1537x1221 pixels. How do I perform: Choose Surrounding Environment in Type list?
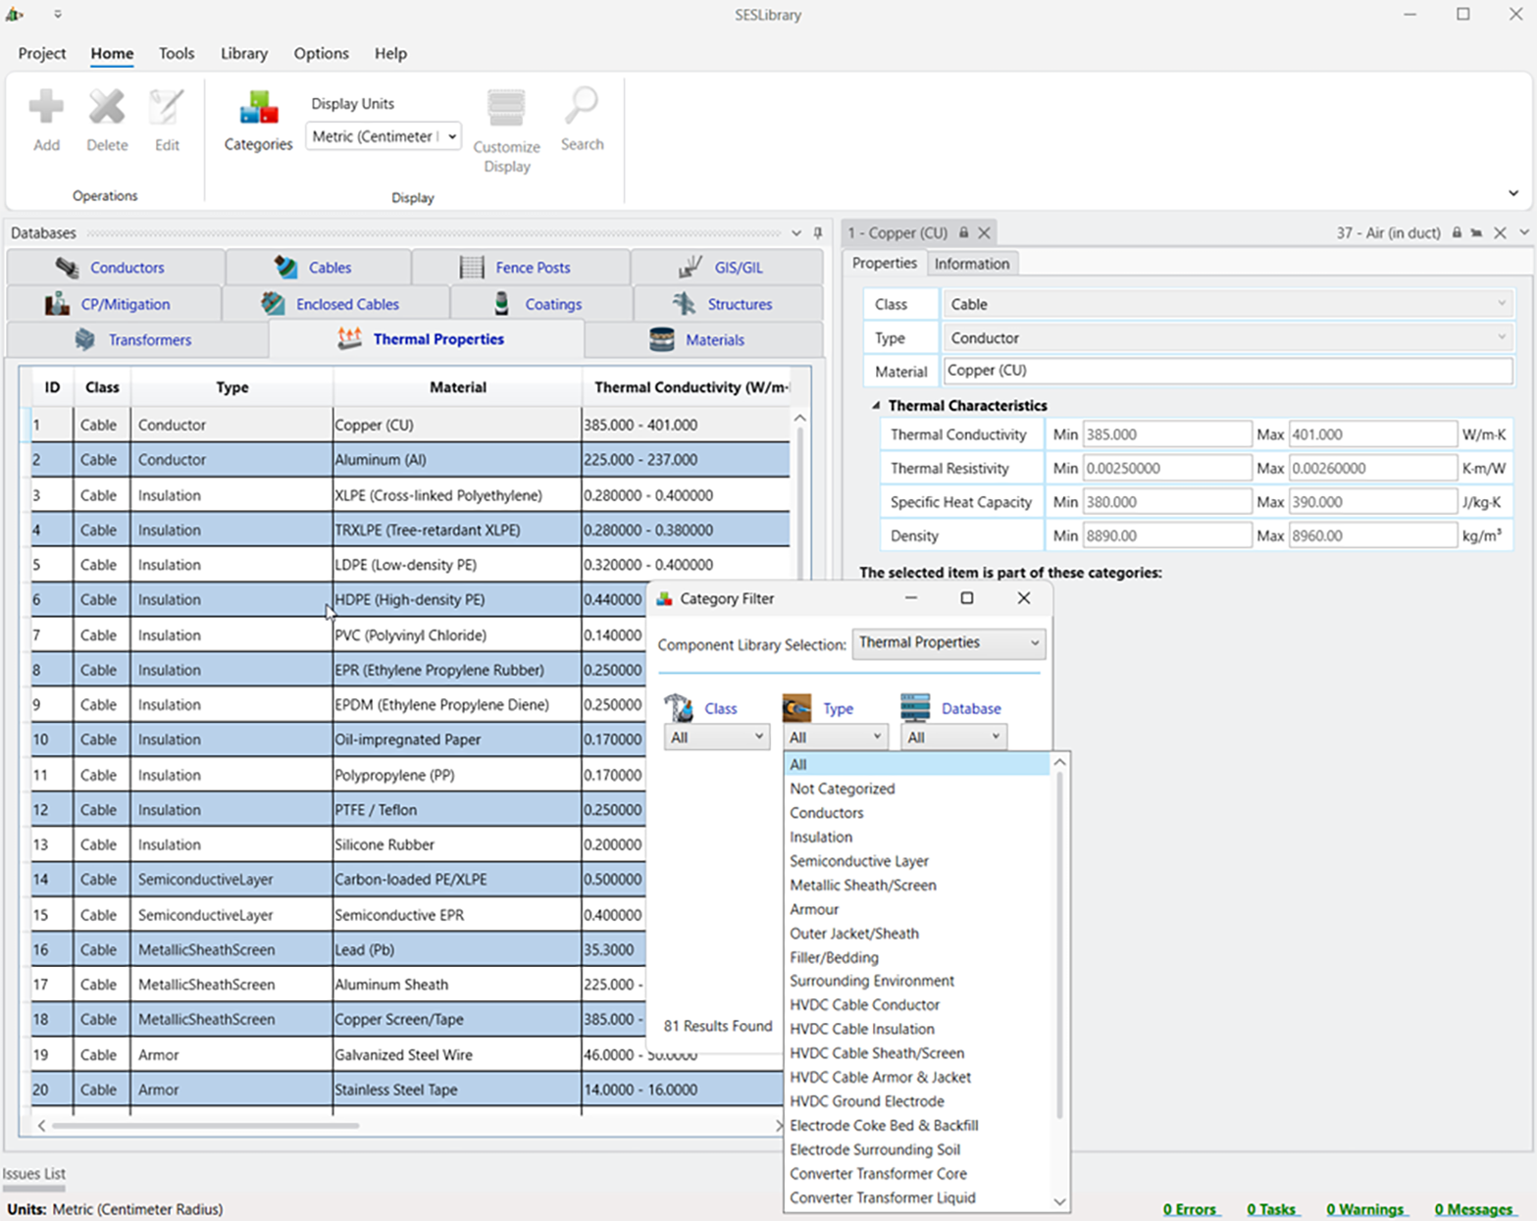point(872,981)
